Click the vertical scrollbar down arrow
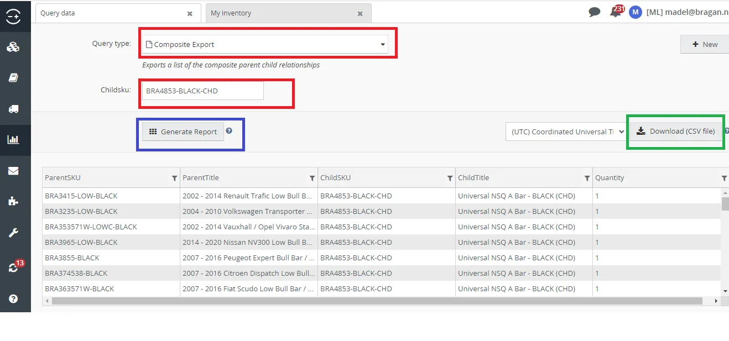 point(725,291)
